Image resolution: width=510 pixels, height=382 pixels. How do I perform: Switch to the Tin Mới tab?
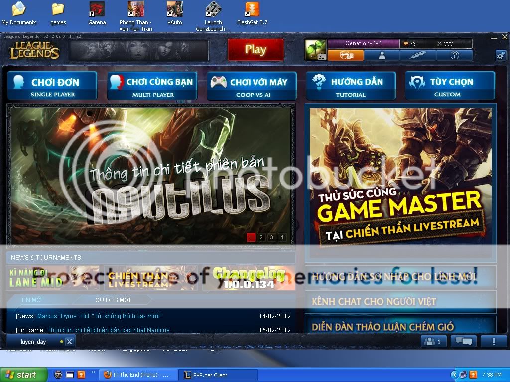tap(32, 300)
